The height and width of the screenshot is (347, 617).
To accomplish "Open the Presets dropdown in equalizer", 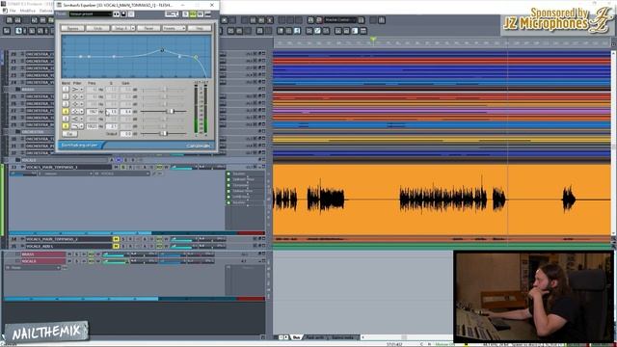I will pos(174,28).
